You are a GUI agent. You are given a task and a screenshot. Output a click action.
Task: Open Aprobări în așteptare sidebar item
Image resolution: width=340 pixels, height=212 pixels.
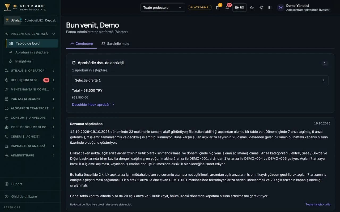click(32, 52)
